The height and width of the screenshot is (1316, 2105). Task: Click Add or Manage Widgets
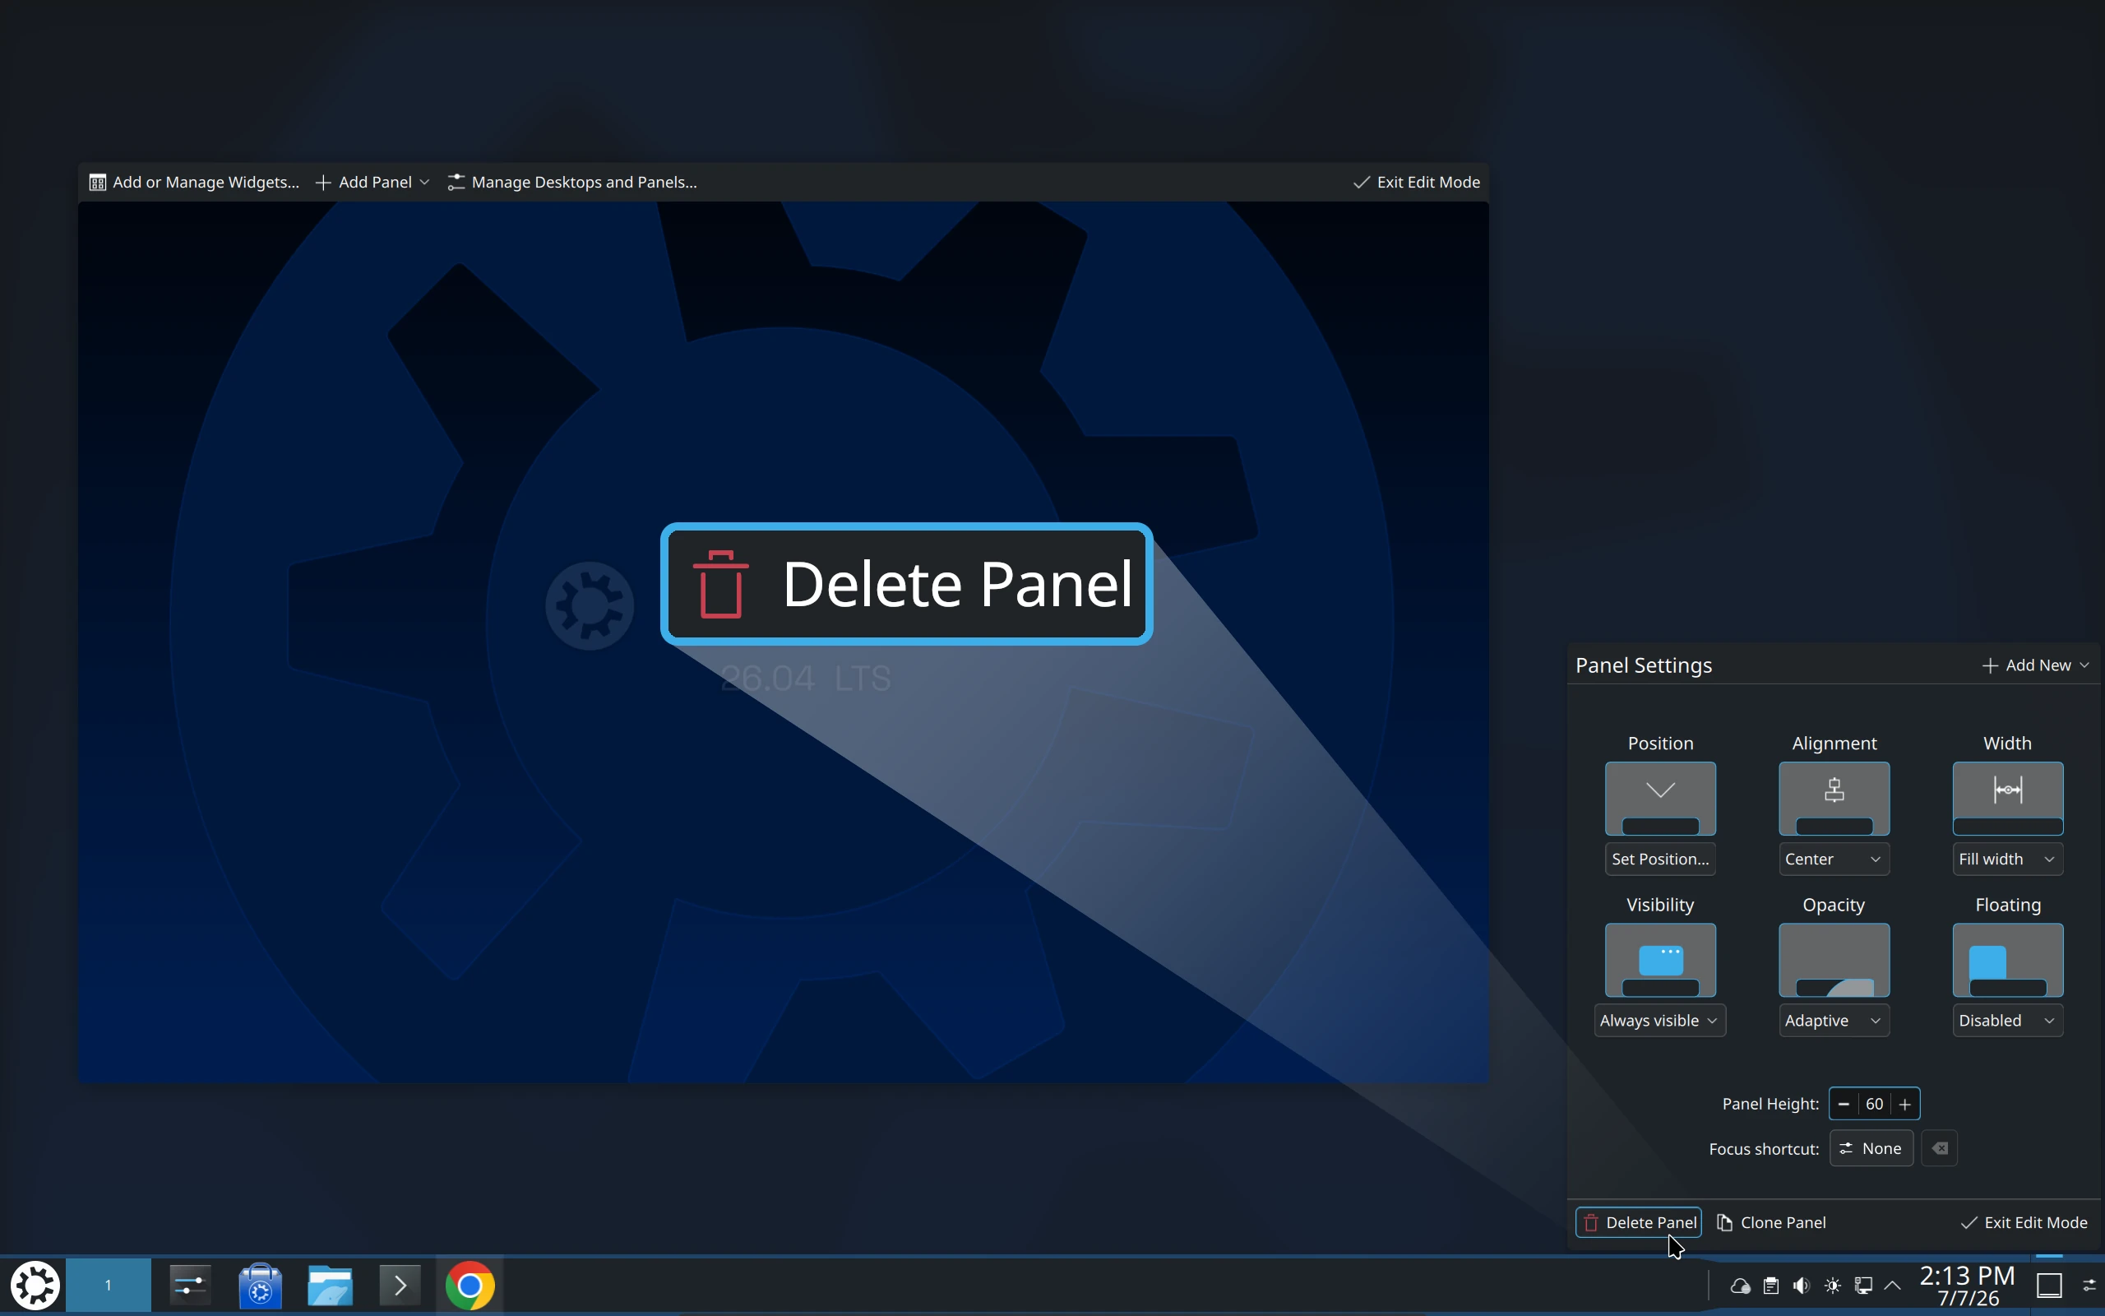point(194,182)
